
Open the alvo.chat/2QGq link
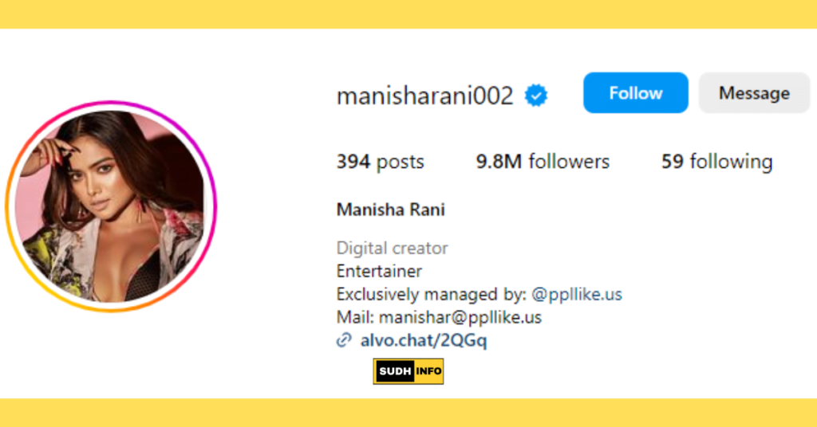(x=424, y=340)
